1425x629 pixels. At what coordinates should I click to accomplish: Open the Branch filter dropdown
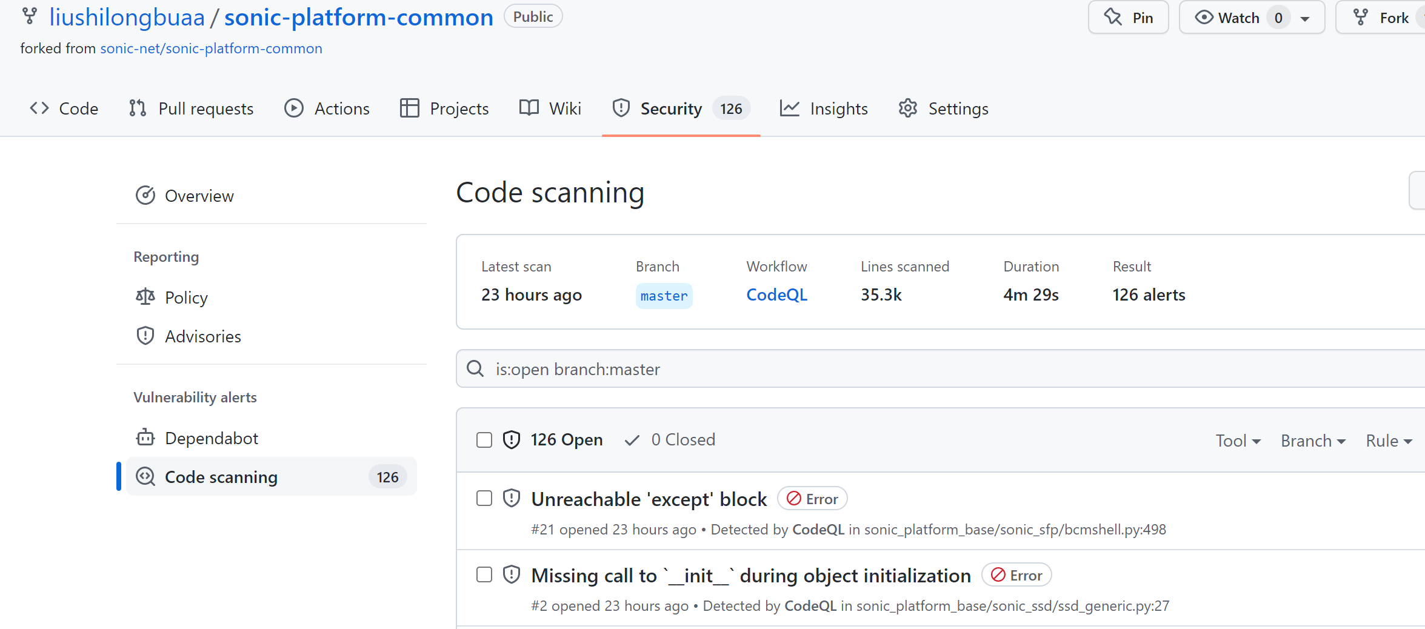click(1313, 441)
